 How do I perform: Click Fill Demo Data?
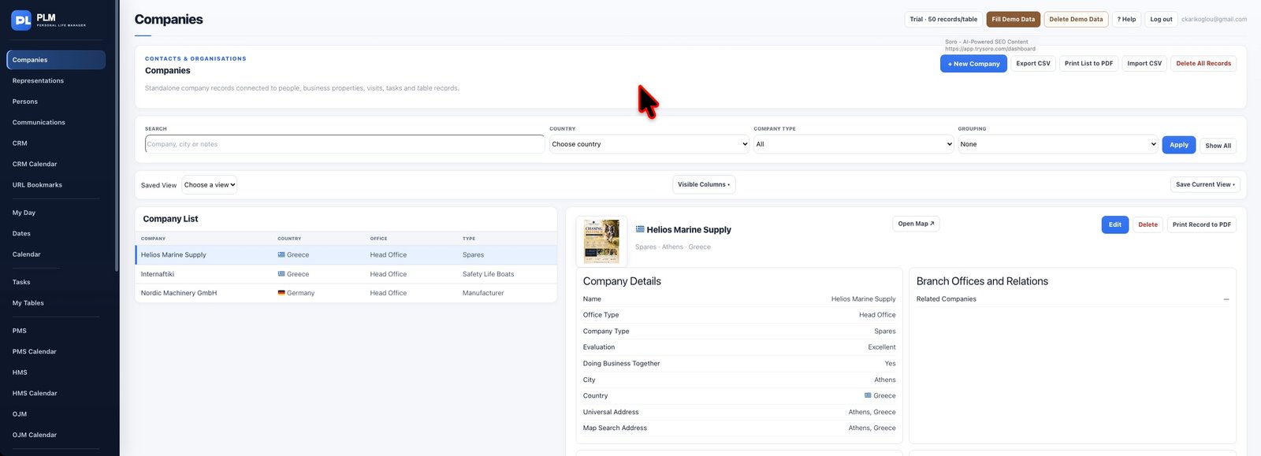tap(1013, 19)
